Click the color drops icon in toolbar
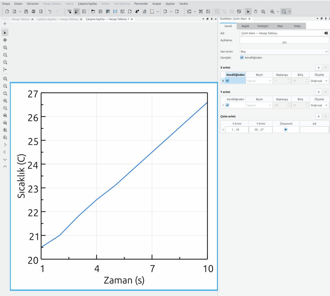 137,12
